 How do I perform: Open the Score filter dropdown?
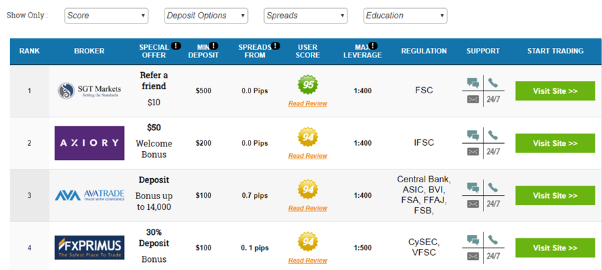(106, 16)
